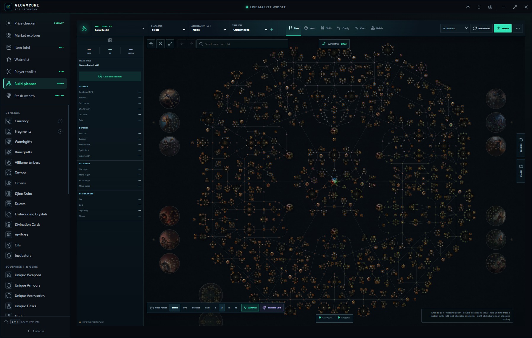The height and width of the screenshot is (338, 532).
Task: Toggle the Timeless Lens
Action: coord(272,308)
